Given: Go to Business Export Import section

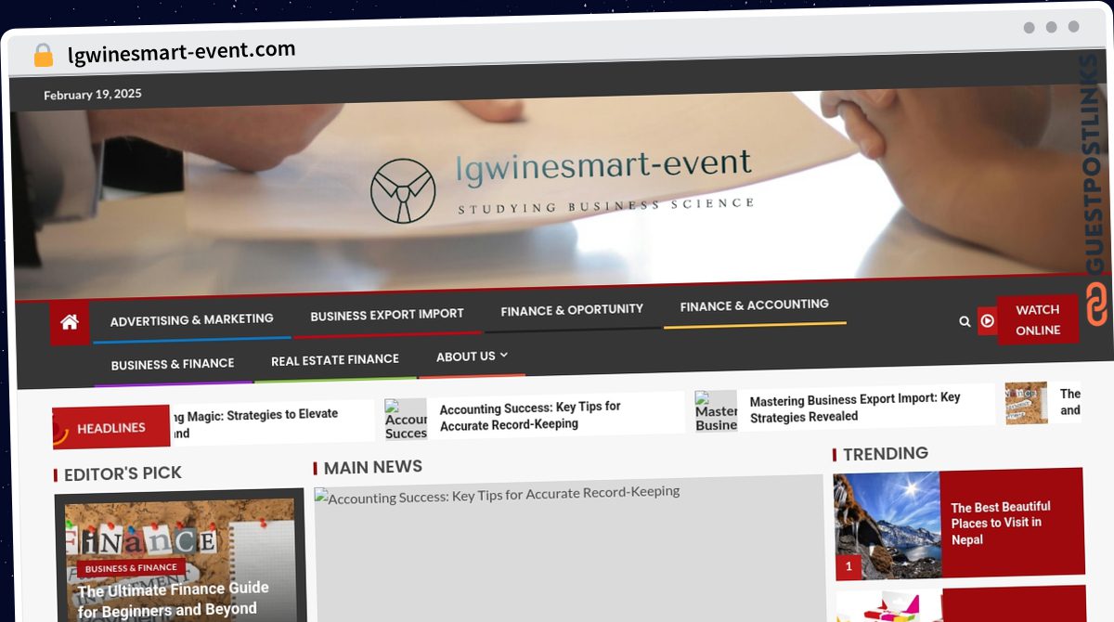Looking at the screenshot, I should pyautogui.click(x=387, y=315).
